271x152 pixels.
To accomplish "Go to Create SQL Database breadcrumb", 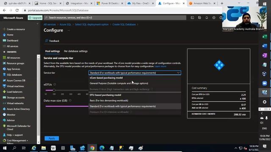I will click(124, 24).
